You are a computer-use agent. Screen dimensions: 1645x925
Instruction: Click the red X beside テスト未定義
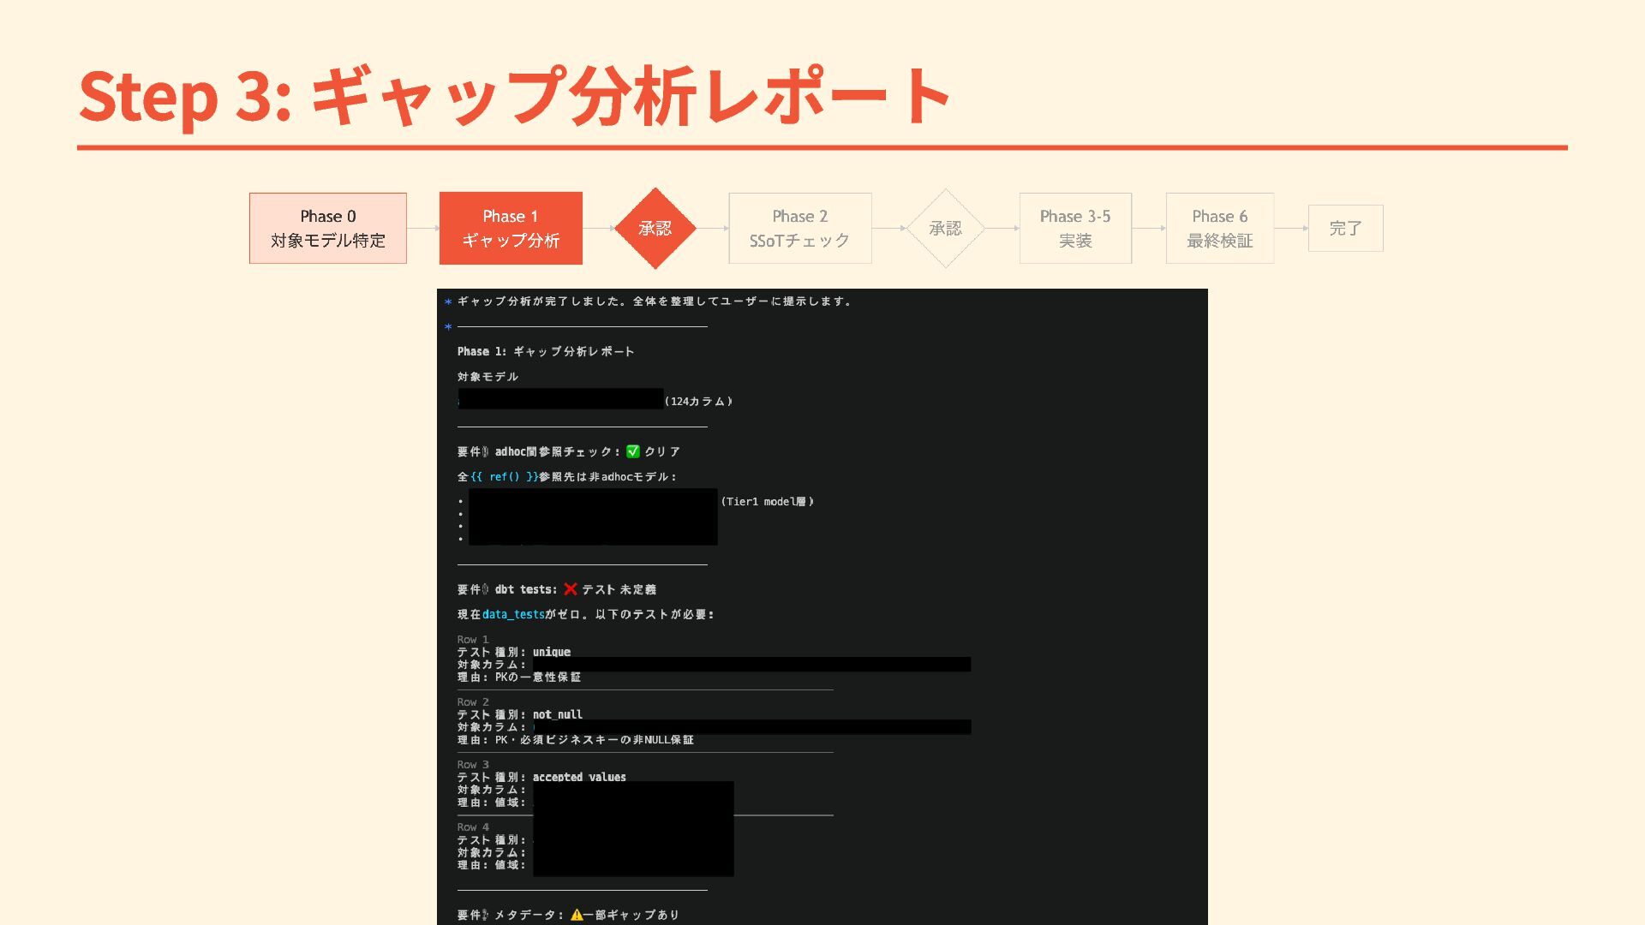pyautogui.click(x=571, y=589)
